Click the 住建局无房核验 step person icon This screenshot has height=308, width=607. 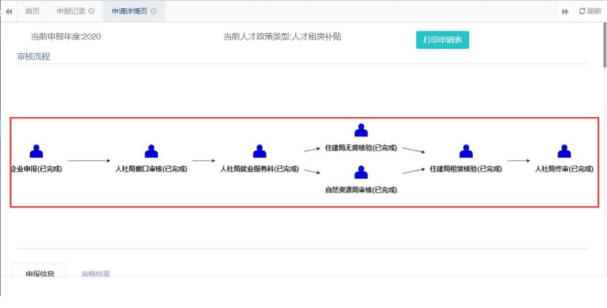[361, 130]
